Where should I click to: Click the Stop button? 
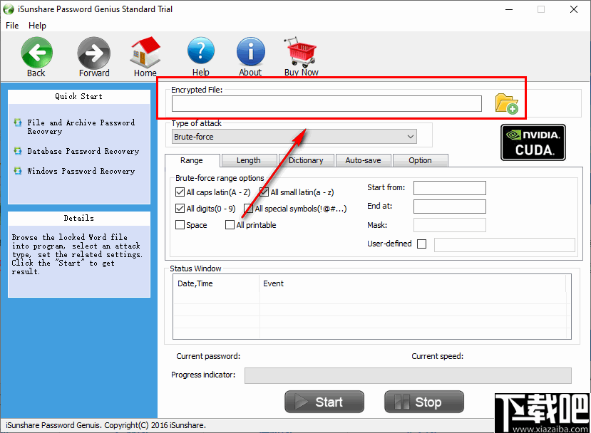[424, 402]
